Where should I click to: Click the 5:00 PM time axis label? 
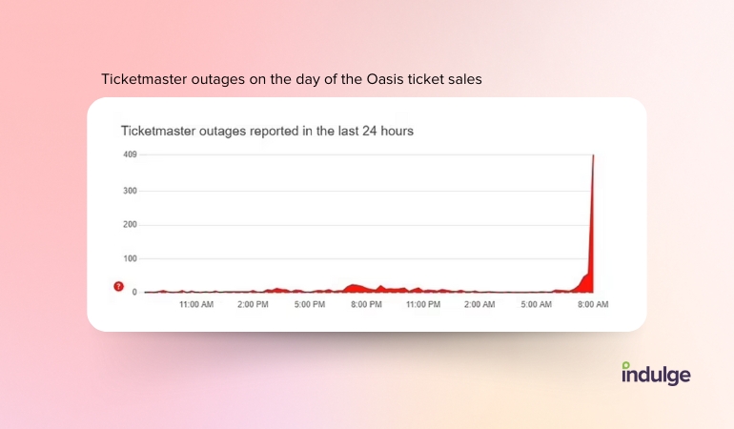click(310, 304)
